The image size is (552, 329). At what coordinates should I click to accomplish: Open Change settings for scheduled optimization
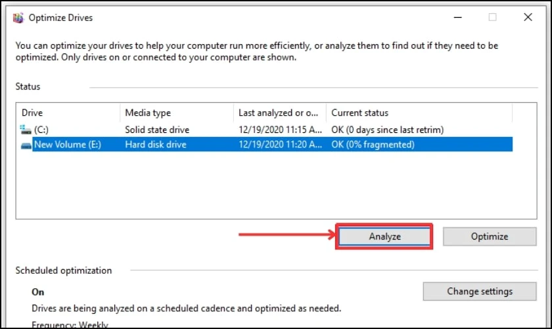[x=480, y=291]
